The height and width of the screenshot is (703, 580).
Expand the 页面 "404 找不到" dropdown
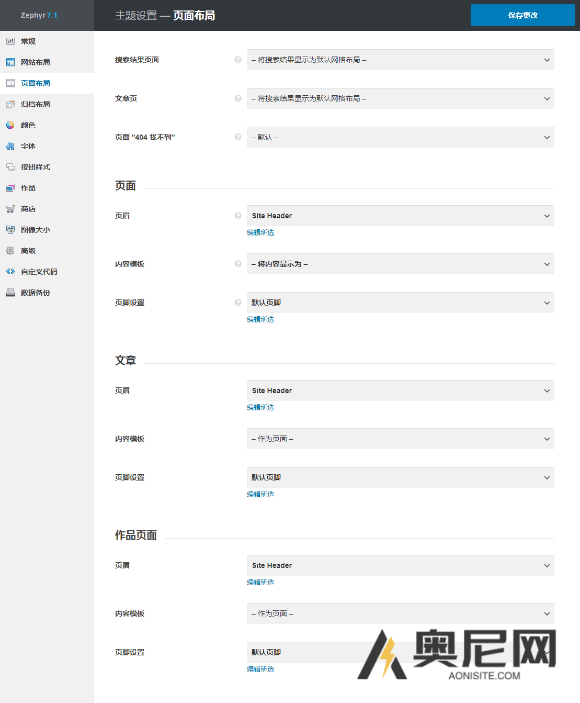(x=400, y=137)
